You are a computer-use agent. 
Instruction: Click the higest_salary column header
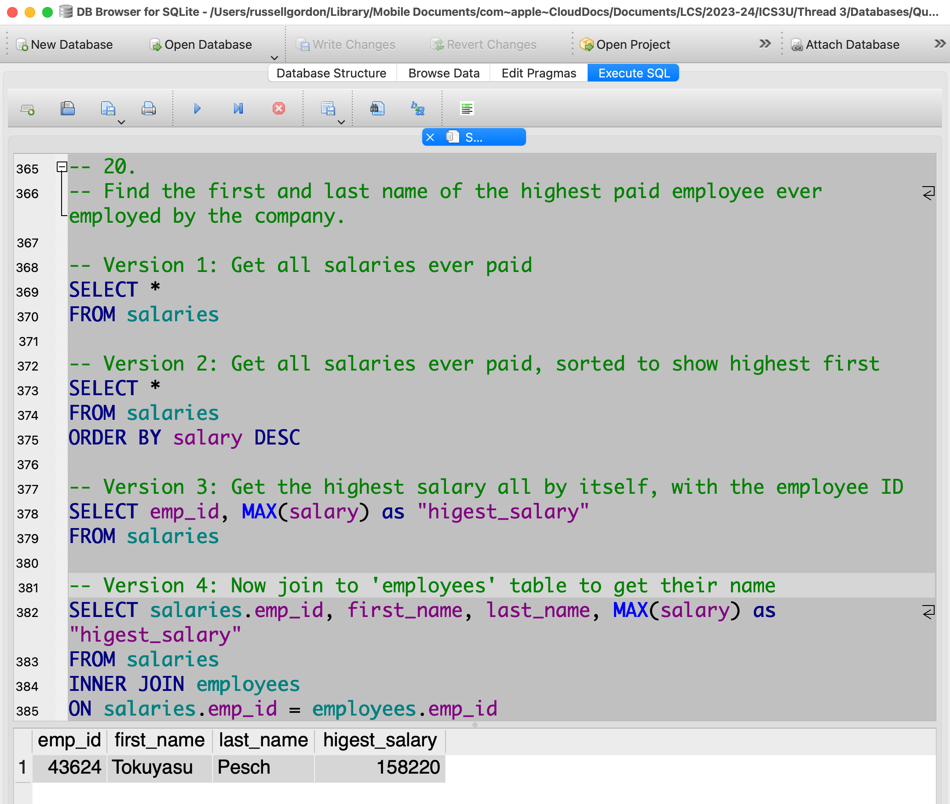(x=380, y=740)
